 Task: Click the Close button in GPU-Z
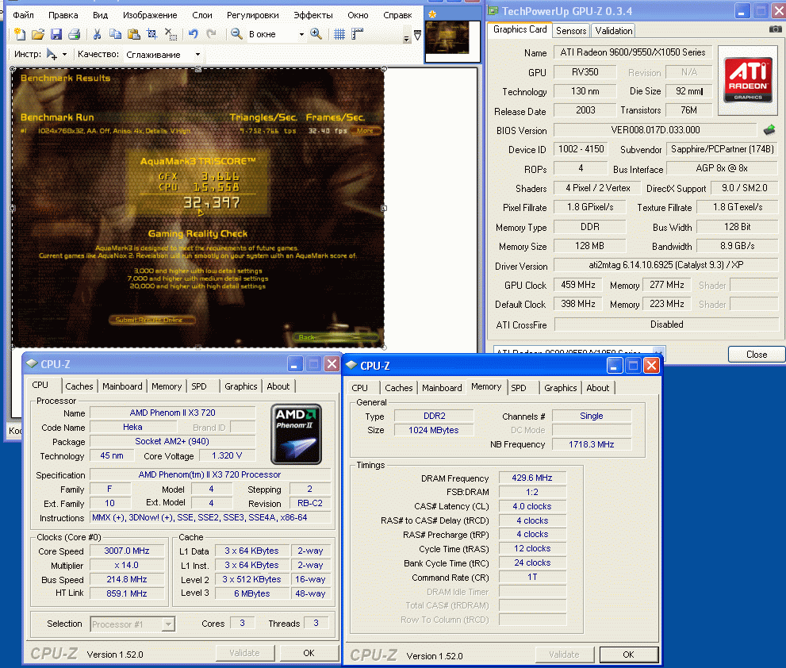tap(757, 354)
